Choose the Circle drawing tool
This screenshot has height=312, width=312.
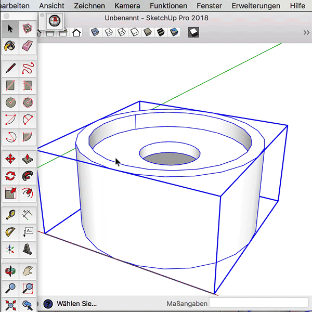pos(10,102)
